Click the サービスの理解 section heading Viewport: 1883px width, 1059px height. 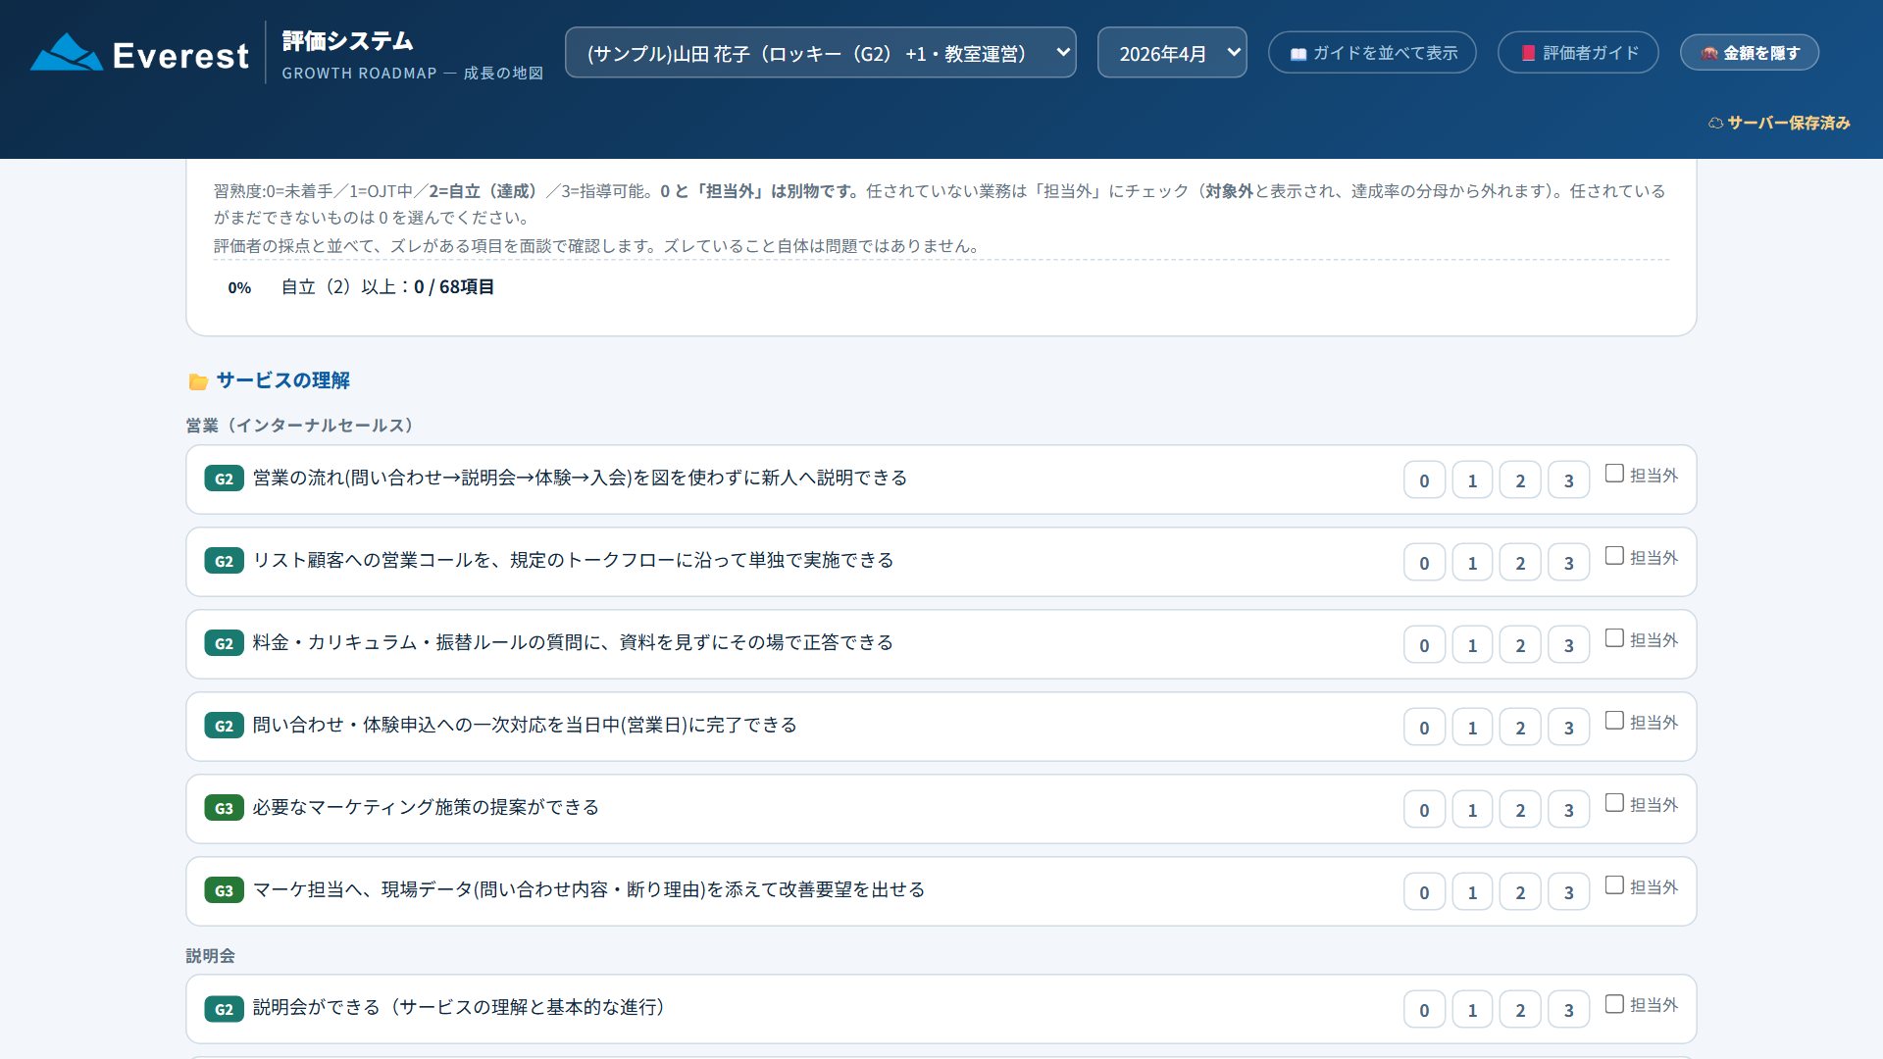coord(282,380)
